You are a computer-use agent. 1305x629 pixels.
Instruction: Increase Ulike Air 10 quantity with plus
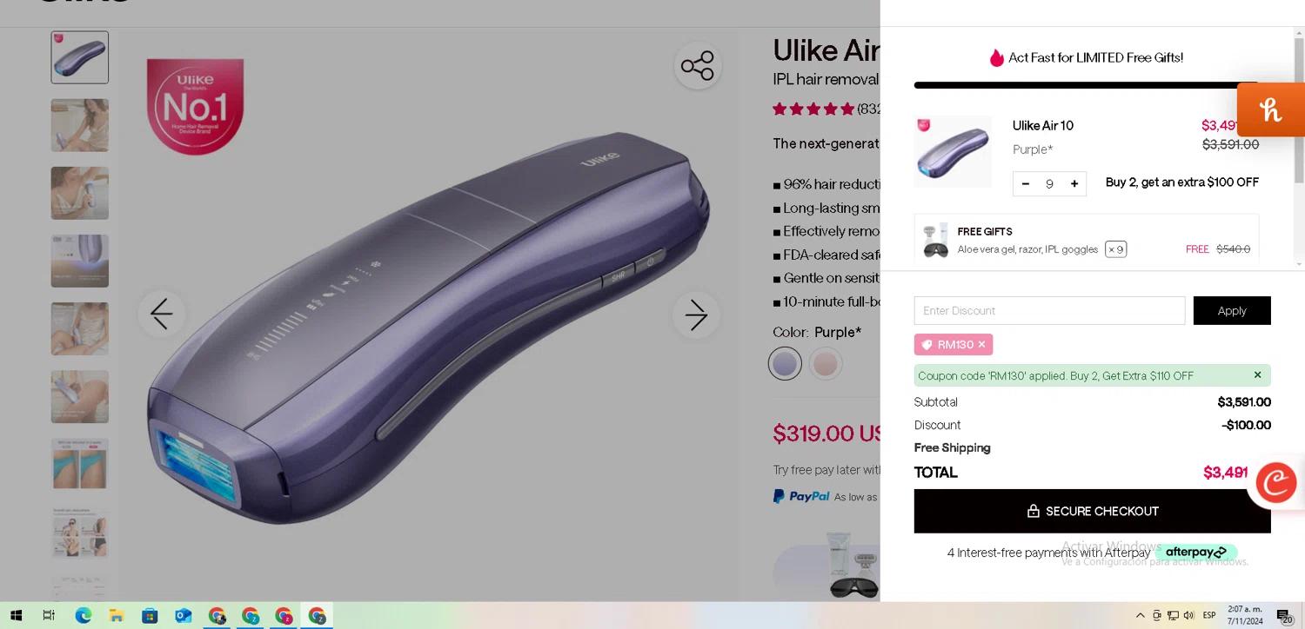(x=1074, y=183)
